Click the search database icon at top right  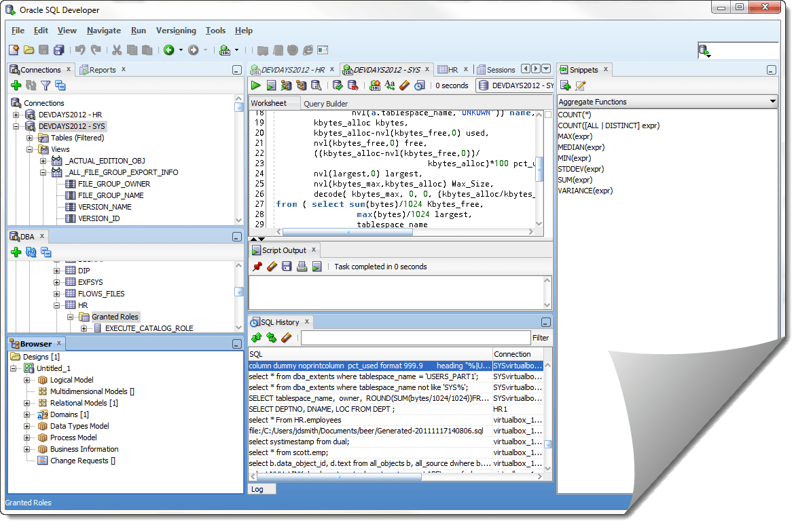click(704, 50)
